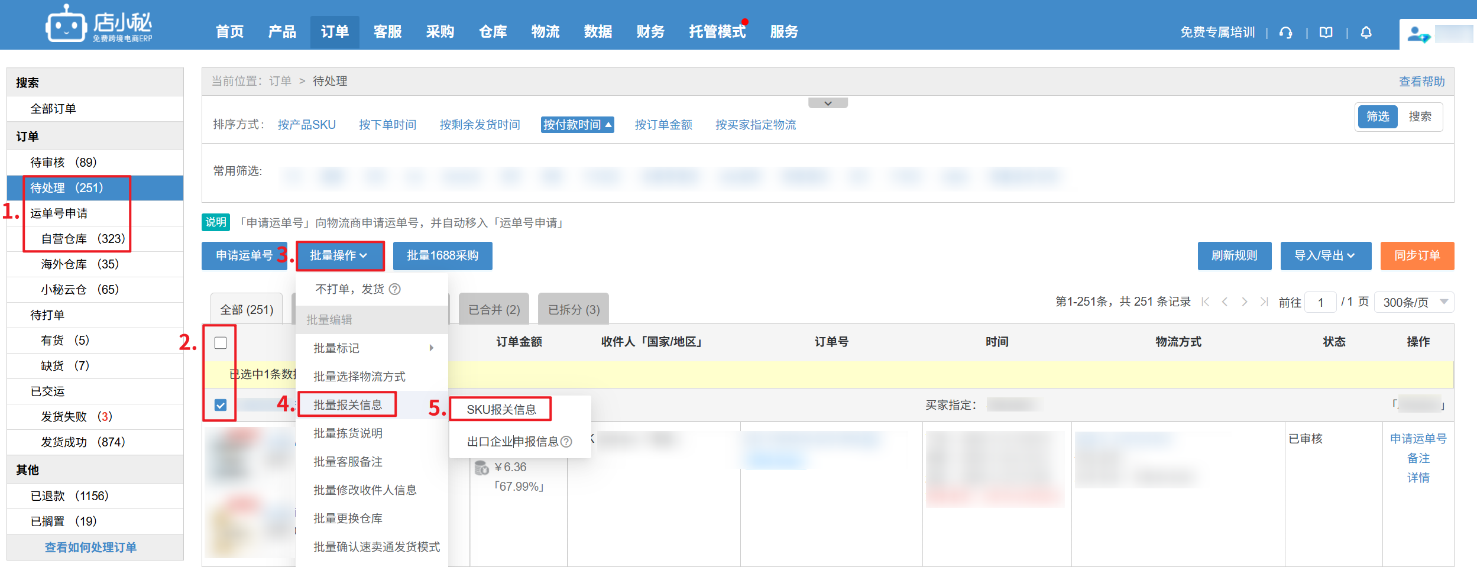Expand the 导入/导出 dropdown
Image resolution: width=1477 pixels, height=567 pixels.
(1325, 255)
